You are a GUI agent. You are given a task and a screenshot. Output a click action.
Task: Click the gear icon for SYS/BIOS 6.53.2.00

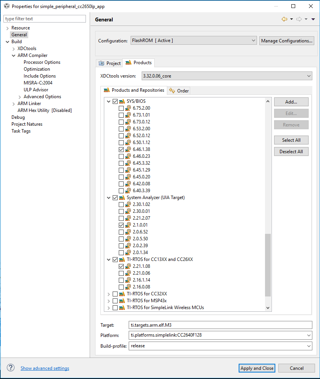128,129
